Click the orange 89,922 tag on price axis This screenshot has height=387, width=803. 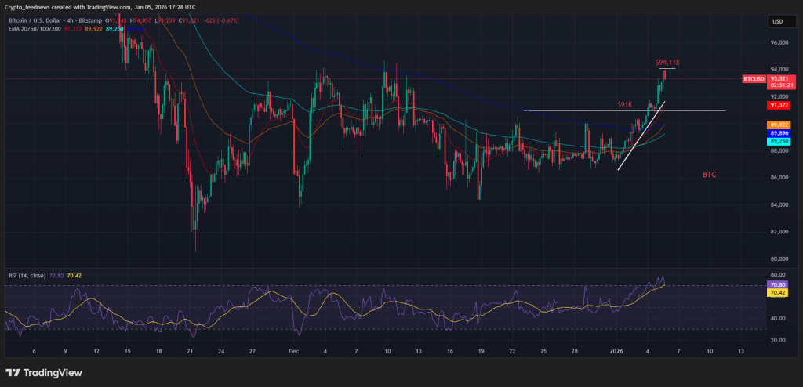[x=779, y=125]
